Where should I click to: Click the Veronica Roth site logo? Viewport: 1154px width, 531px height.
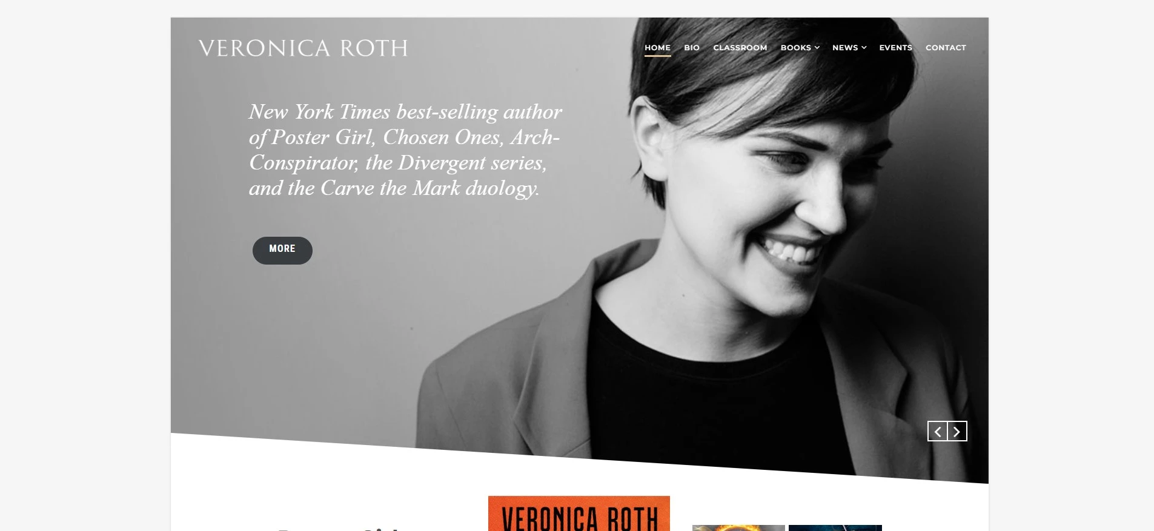[303, 48]
